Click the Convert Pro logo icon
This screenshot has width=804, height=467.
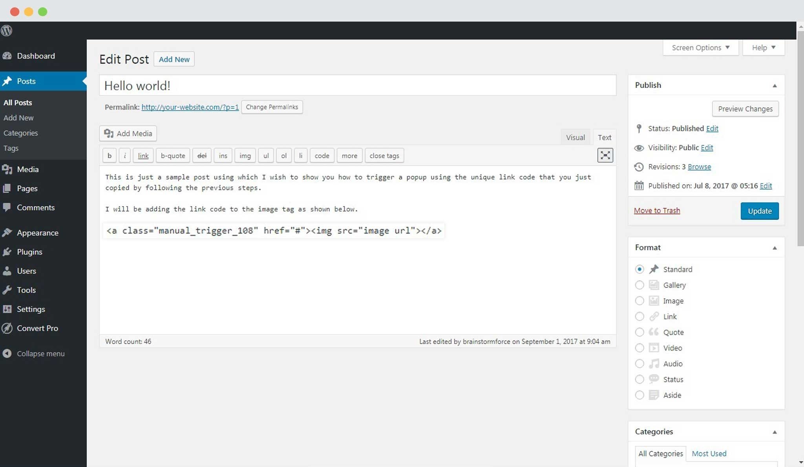pyautogui.click(x=7, y=328)
